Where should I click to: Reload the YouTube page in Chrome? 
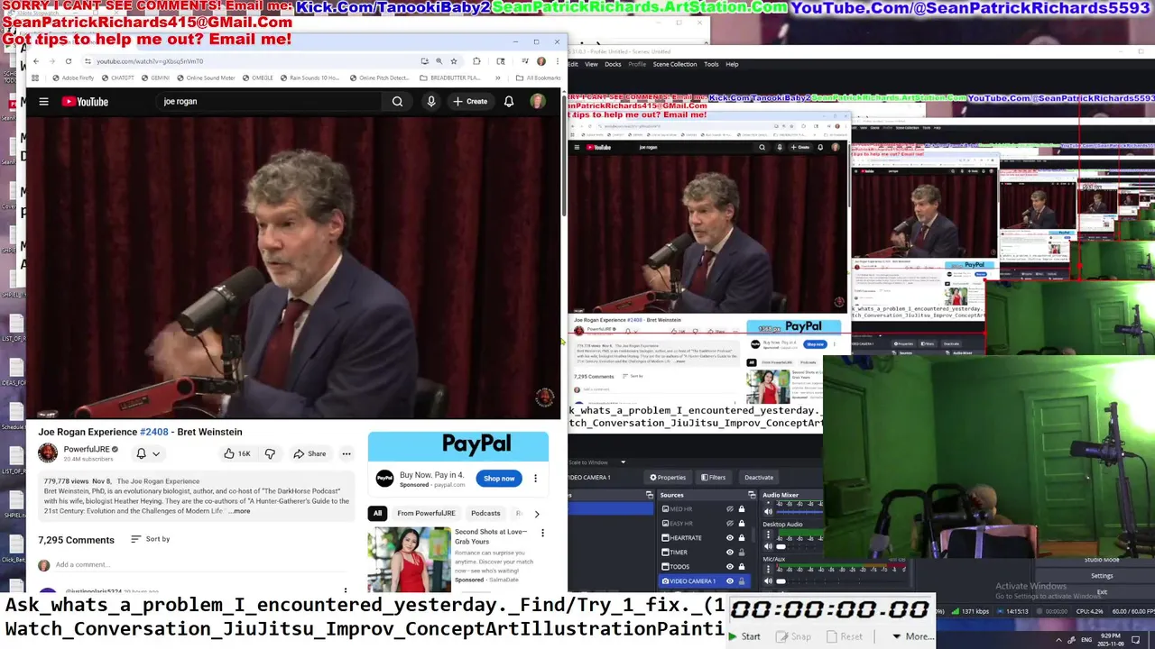click(x=69, y=61)
